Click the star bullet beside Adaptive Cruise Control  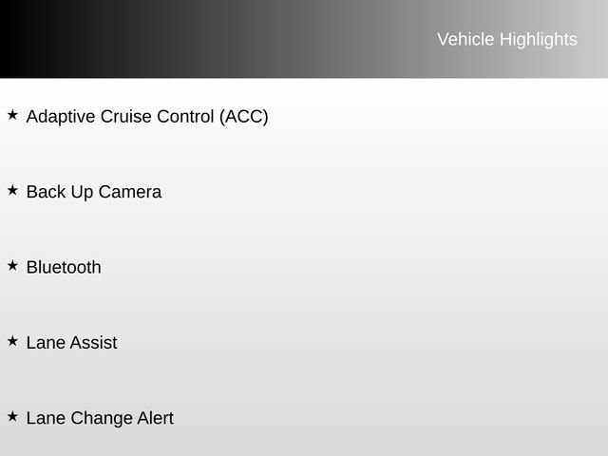coord(12,115)
